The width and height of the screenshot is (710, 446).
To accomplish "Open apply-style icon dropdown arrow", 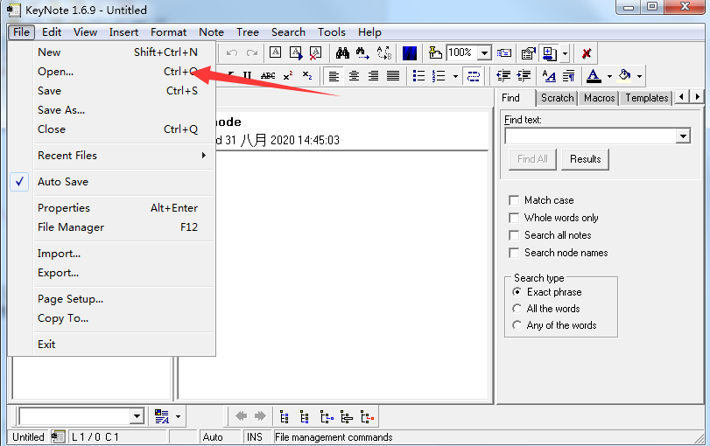I will (x=178, y=416).
